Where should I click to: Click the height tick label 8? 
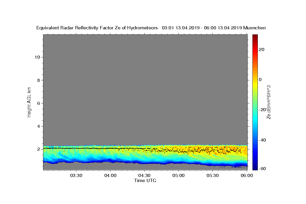pyautogui.click(x=38, y=80)
